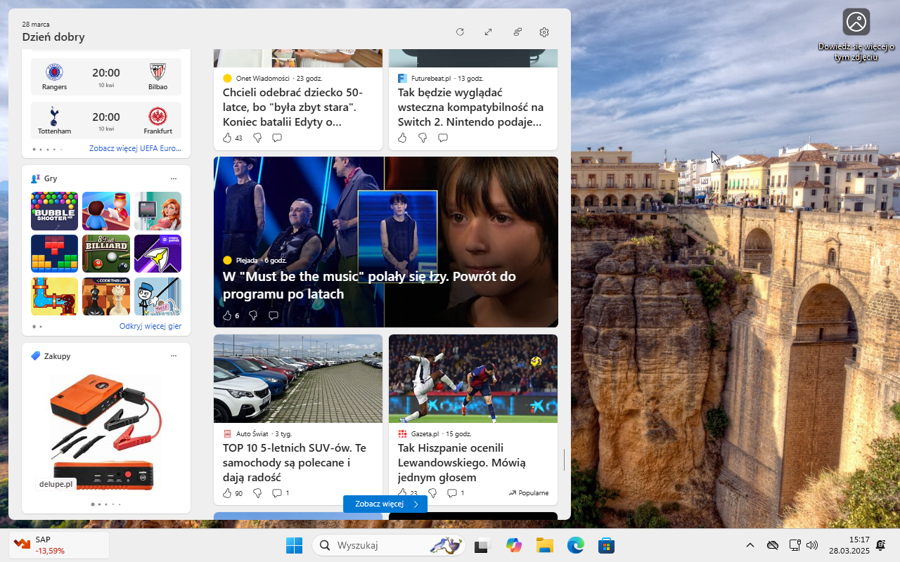
Task: Refresh the widgets feed
Action: (460, 32)
